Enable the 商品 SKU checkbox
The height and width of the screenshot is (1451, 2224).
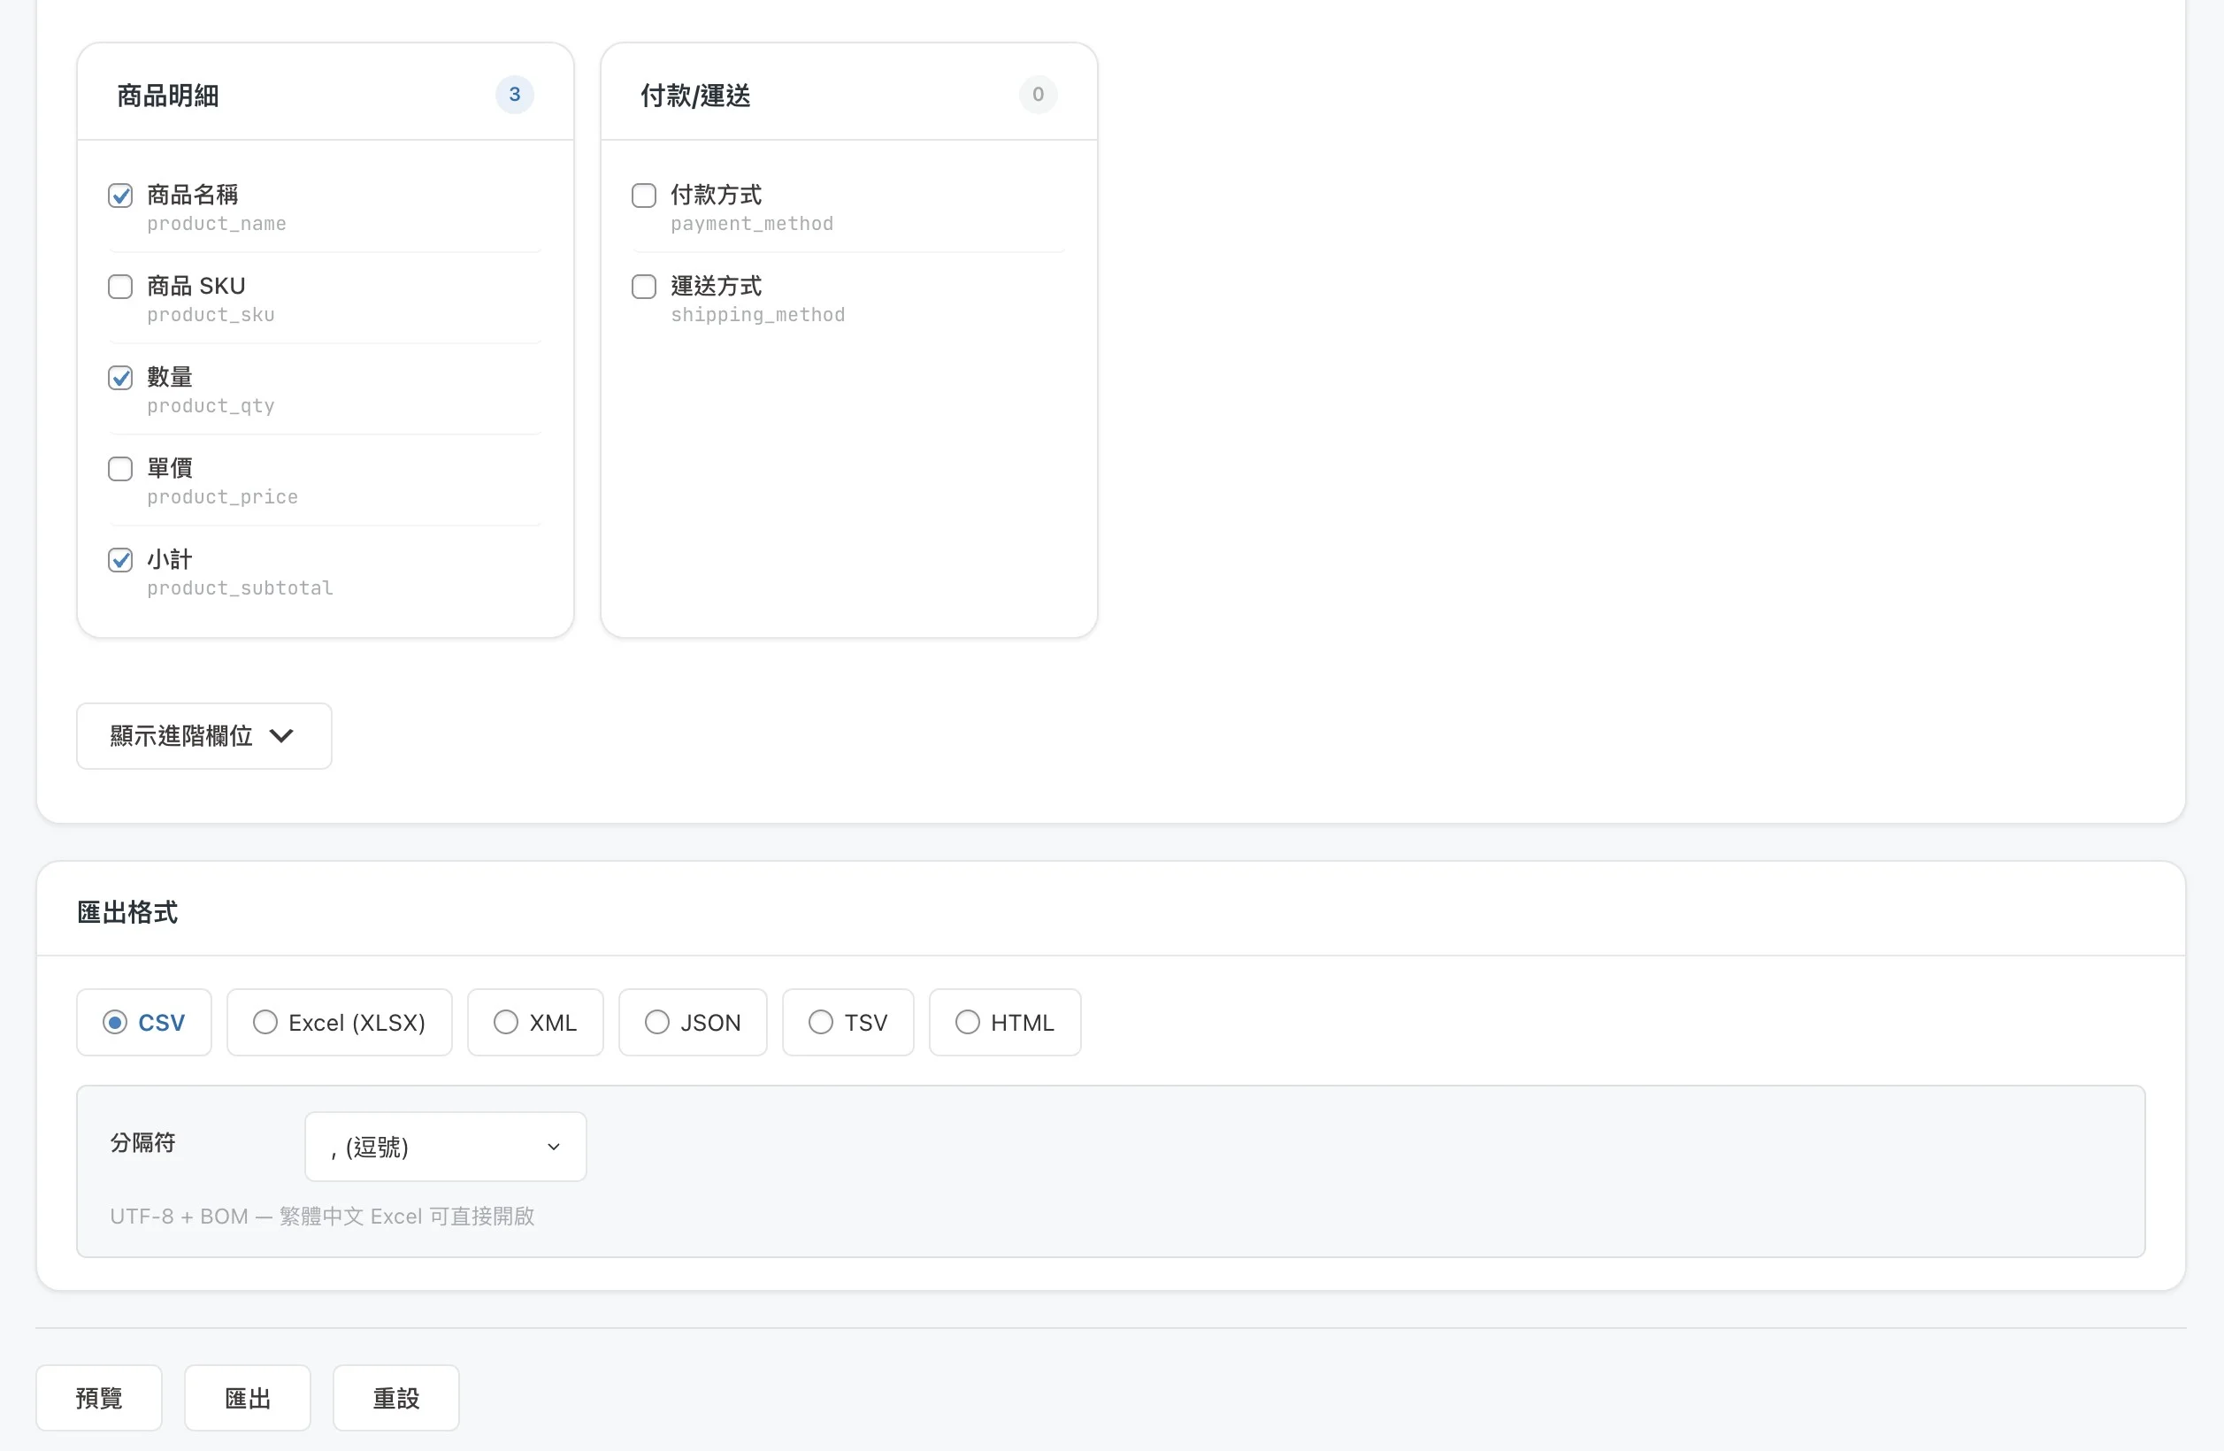120,286
